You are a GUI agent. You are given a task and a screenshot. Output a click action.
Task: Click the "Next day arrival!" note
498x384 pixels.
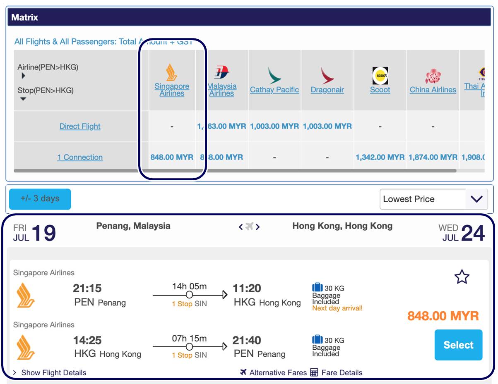pos(337,308)
